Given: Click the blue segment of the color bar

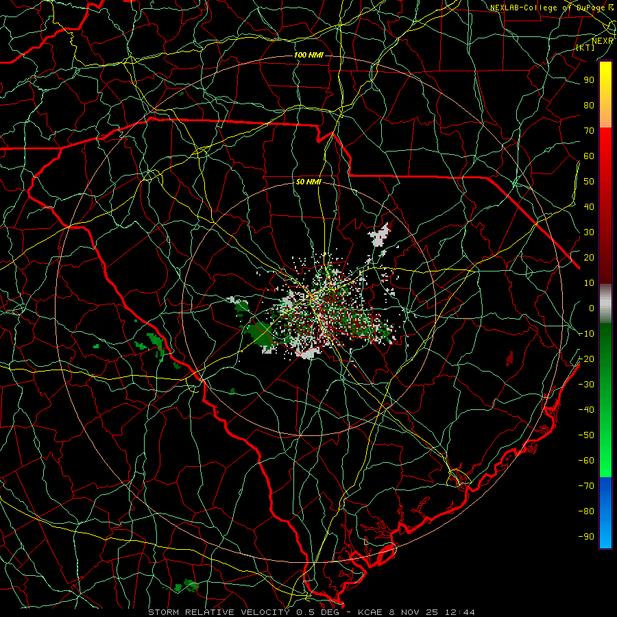Looking at the screenshot, I should pyautogui.click(x=605, y=513).
